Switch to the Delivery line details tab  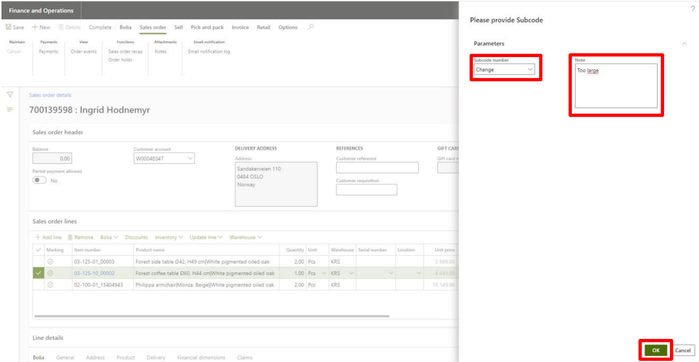click(156, 358)
